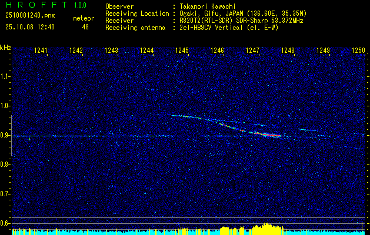Click the Receiving antenna label
This screenshot has width=370, height=235.
pos(135,28)
